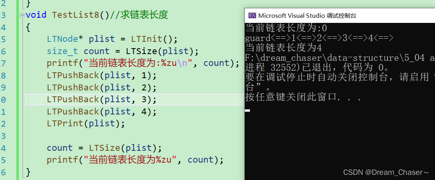
Task: Click the line 'LTPushBack(plist, 4);'
Action: [x=102, y=112]
